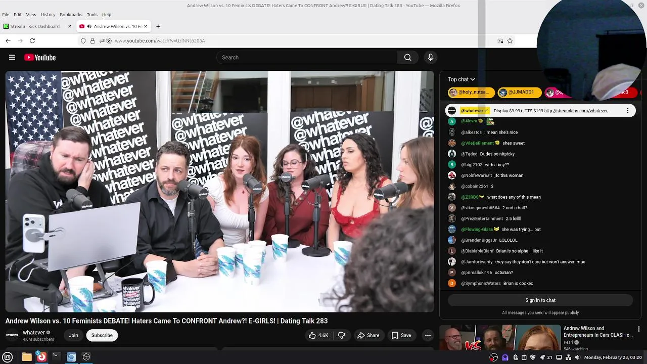The width and height of the screenshot is (647, 364).
Task: Open options for the recommended Andrew Wilson video
Action: tap(639, 329)
